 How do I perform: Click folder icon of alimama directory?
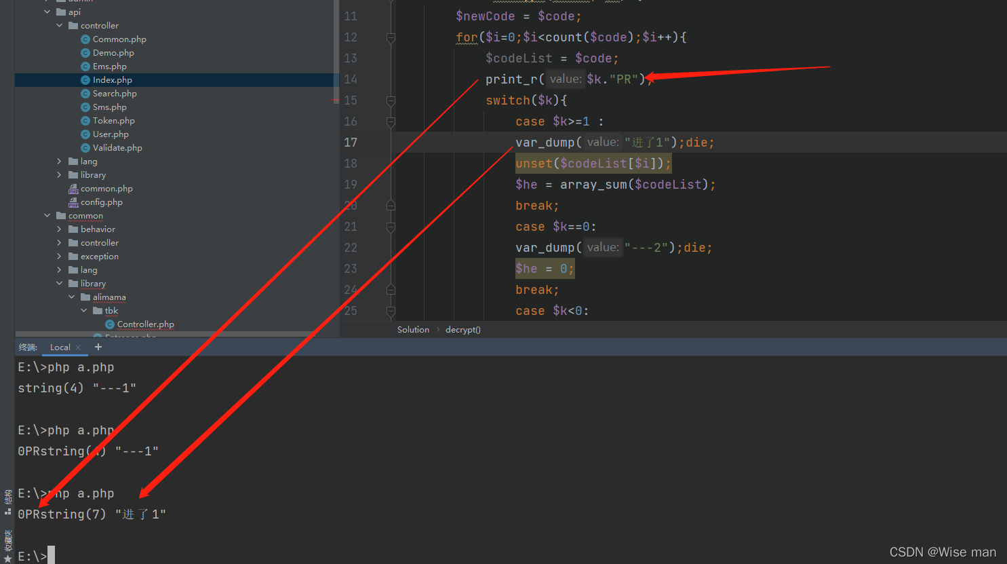tap(85, 297)
